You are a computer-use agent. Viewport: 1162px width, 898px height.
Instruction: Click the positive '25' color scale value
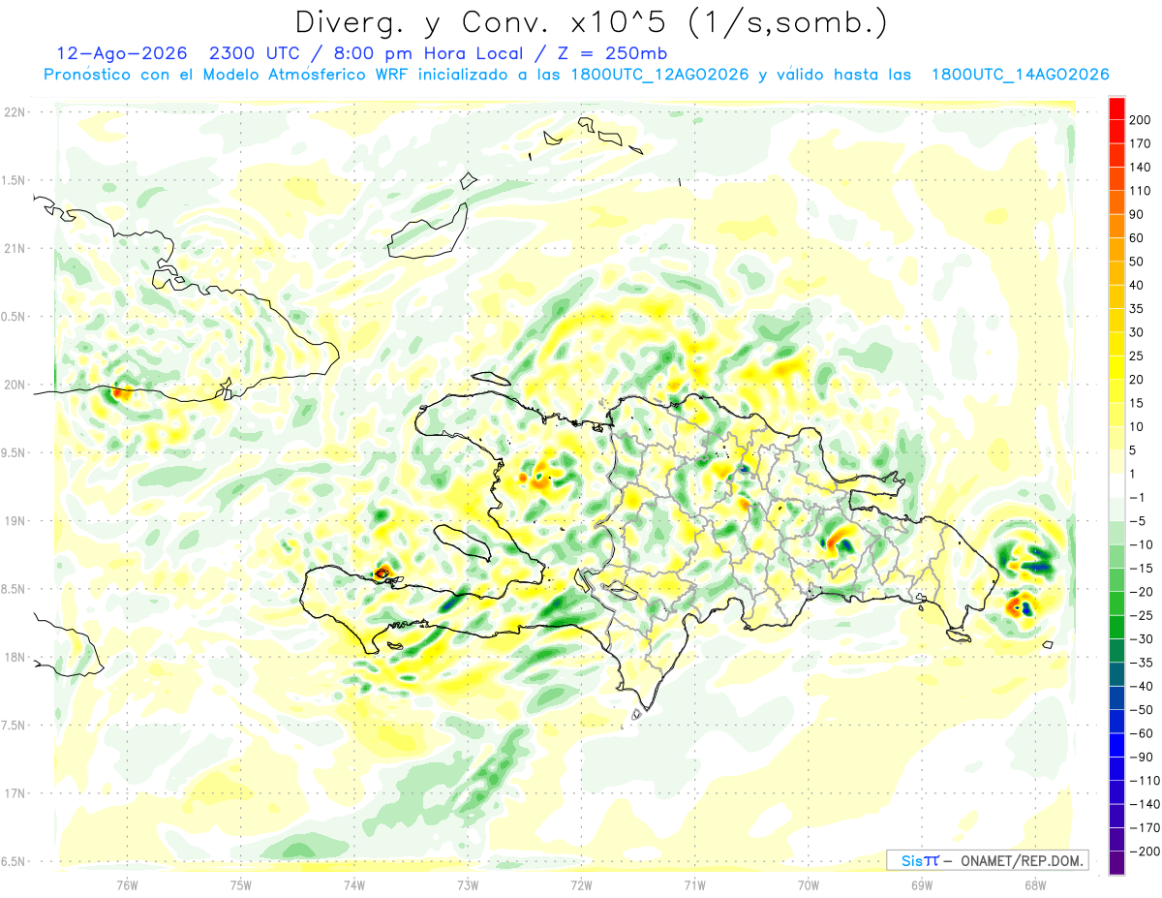pyautogui.click(x=1137, y=356)
